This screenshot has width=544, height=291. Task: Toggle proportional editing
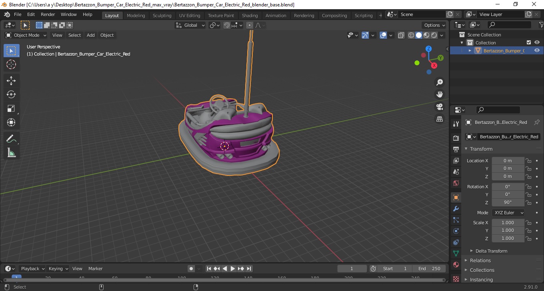click(250, 25)
